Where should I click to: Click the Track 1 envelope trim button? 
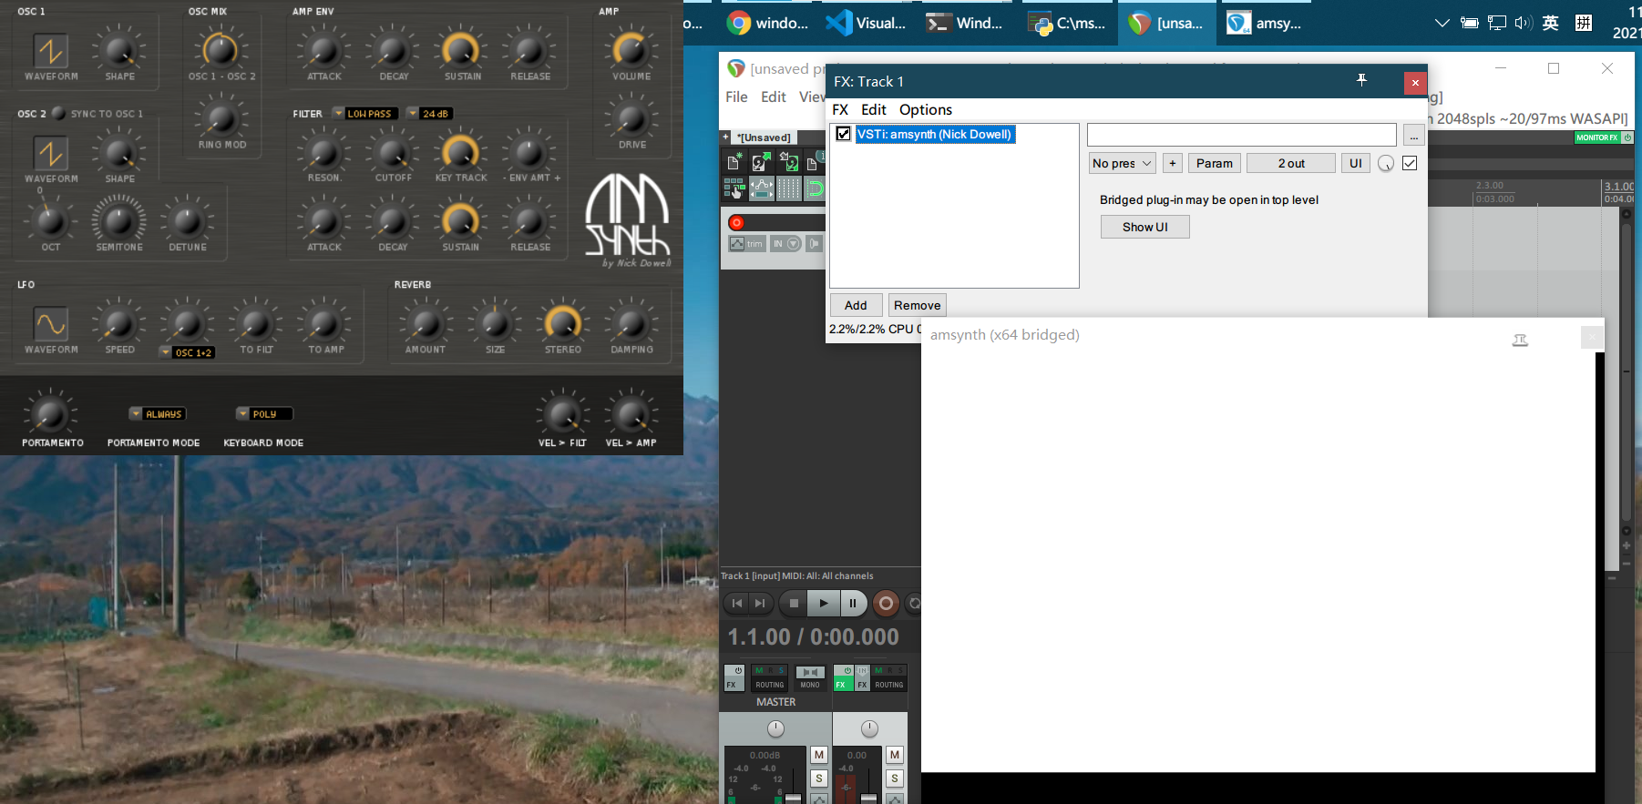click(x=746, y=243)
